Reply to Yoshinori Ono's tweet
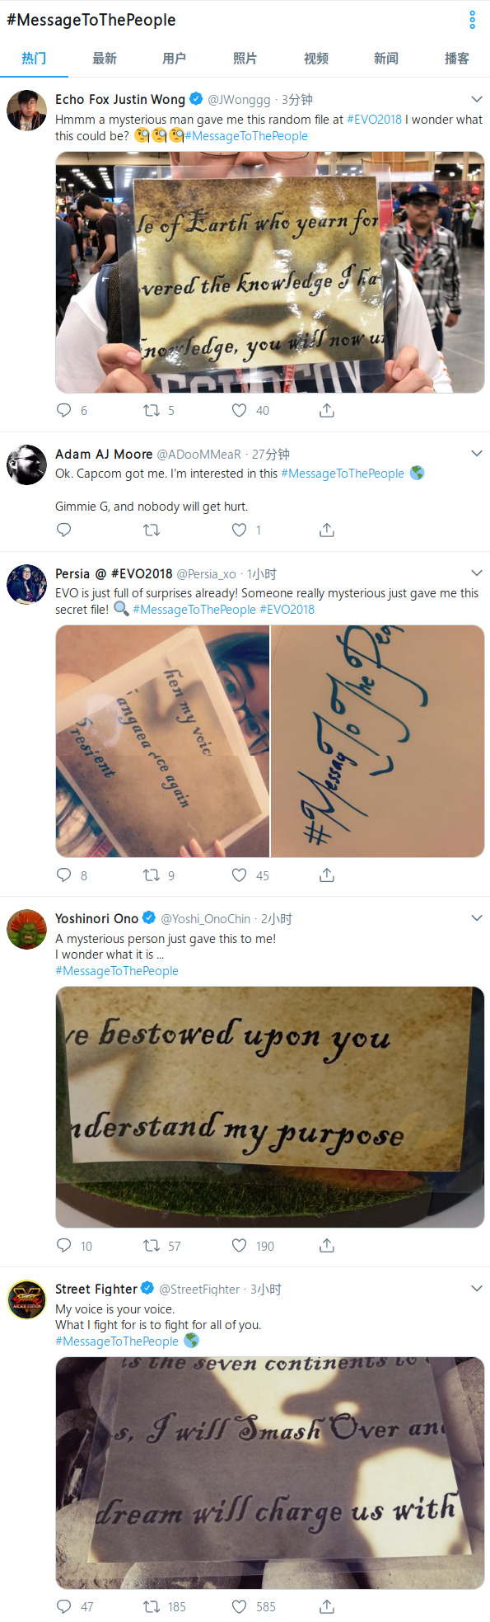The height and width of the screenshot is (1622, 490). tap(64, 1246)
